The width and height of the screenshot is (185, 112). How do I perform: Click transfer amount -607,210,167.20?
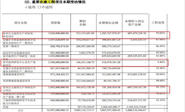pos(136,87)
